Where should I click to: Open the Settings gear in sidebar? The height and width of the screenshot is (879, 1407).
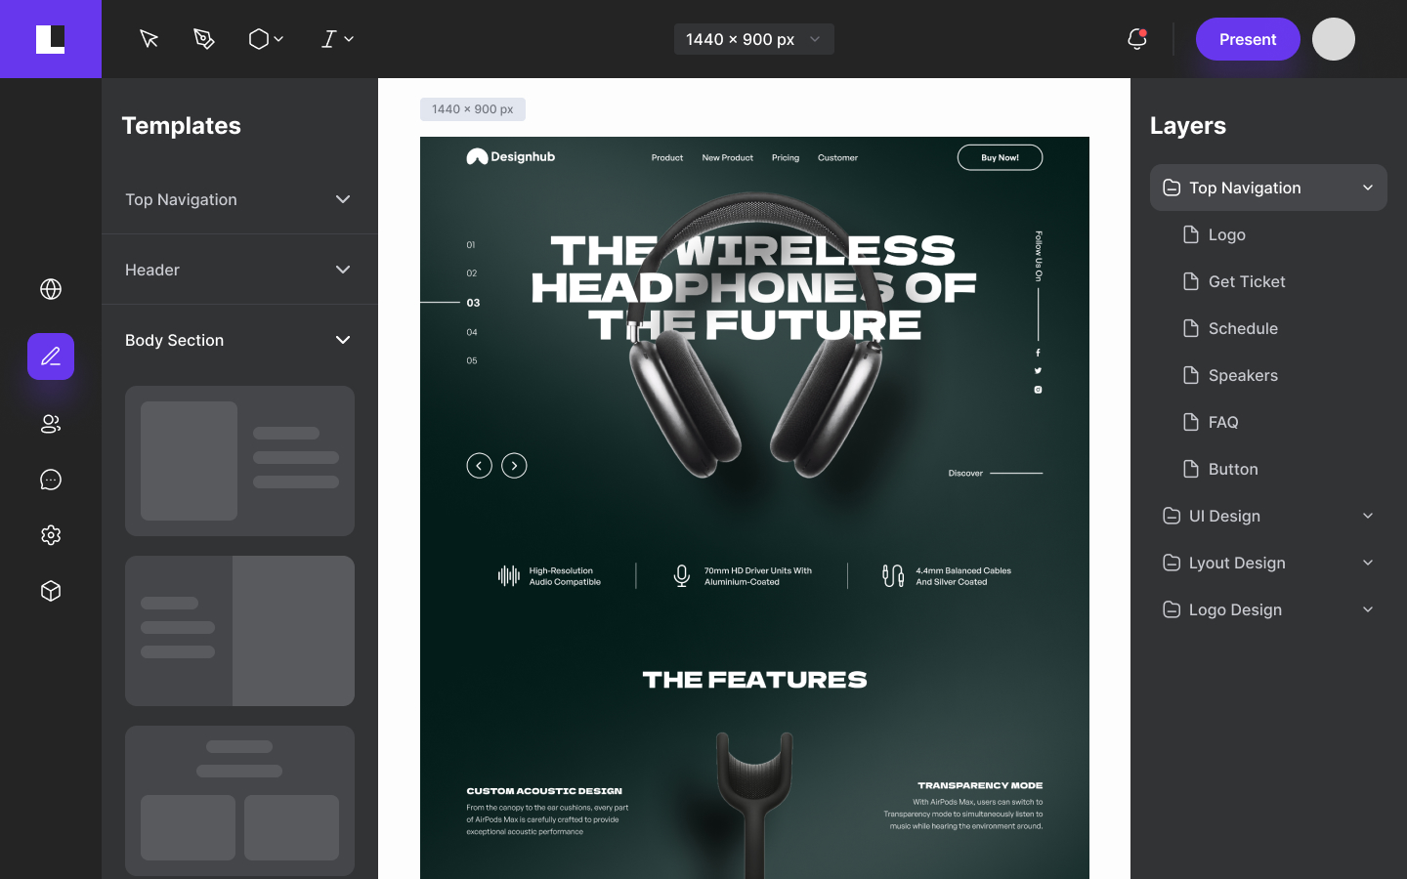pyautogui.click(x=50, y=535)
